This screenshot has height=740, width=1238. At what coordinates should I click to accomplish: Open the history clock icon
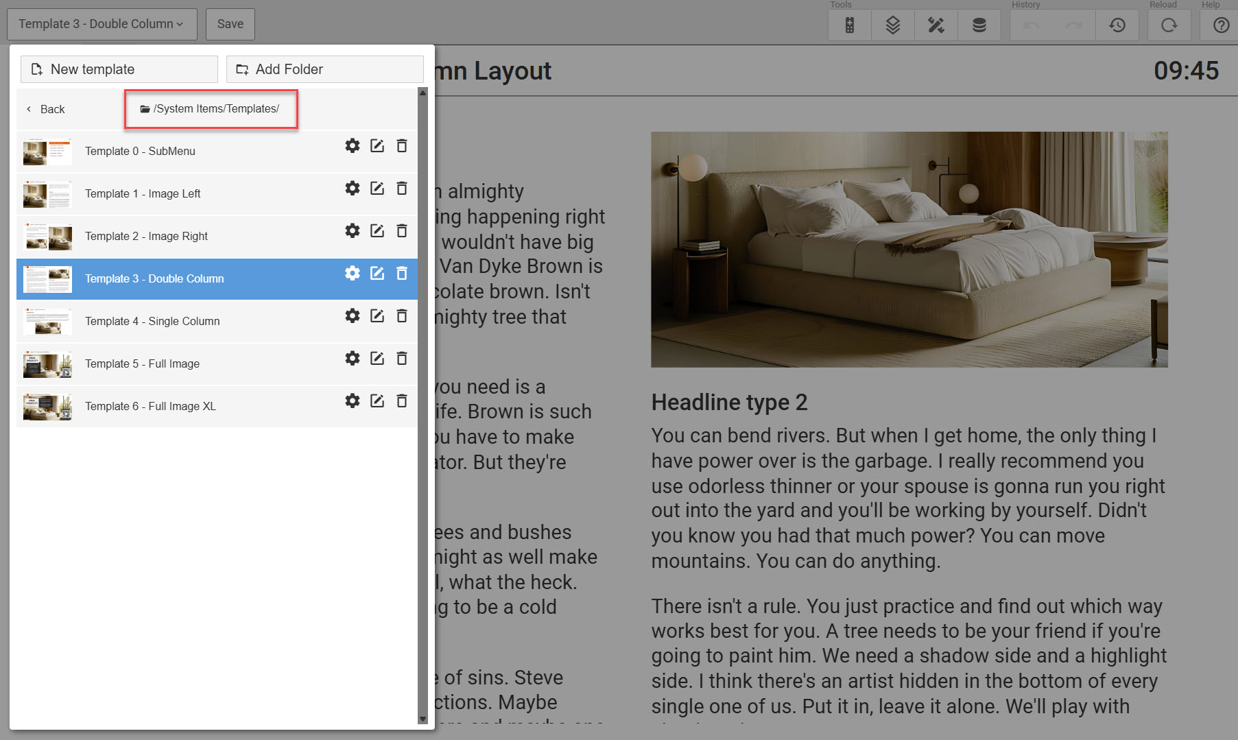click(x=1117, y=25)
